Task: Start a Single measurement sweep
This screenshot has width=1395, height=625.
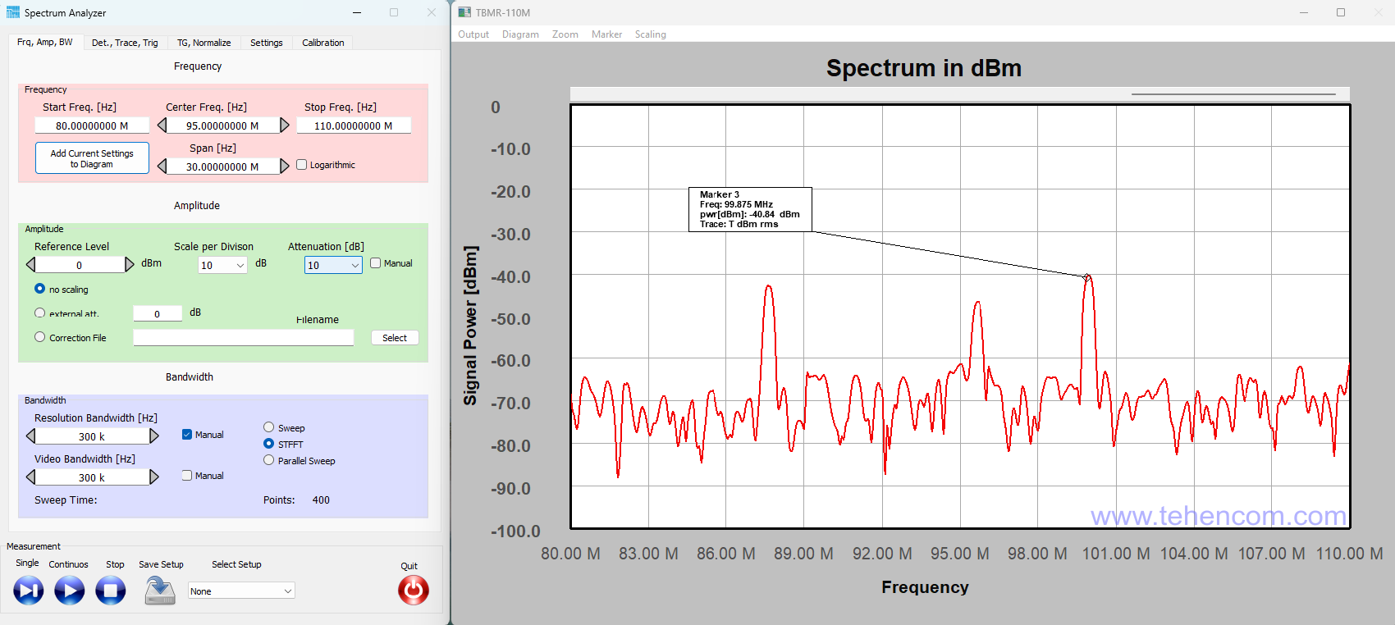Action: (x=28, y=590)
